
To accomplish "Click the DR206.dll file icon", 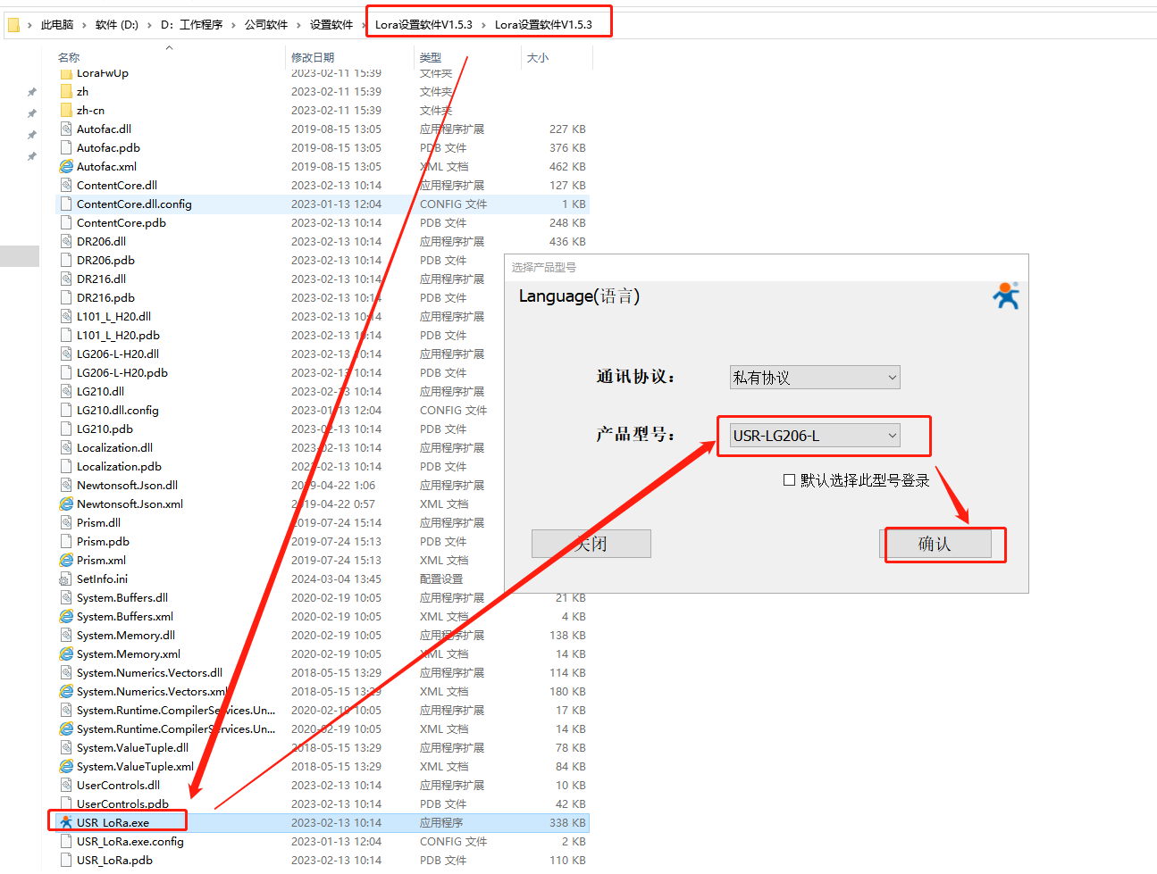I will pos(66,242).
